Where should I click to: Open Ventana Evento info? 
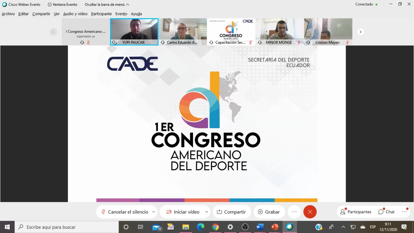tap(62, 5)
